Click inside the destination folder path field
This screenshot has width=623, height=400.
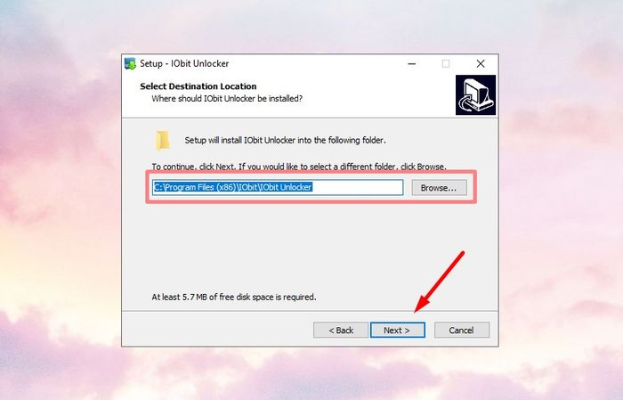pos(278,187)
